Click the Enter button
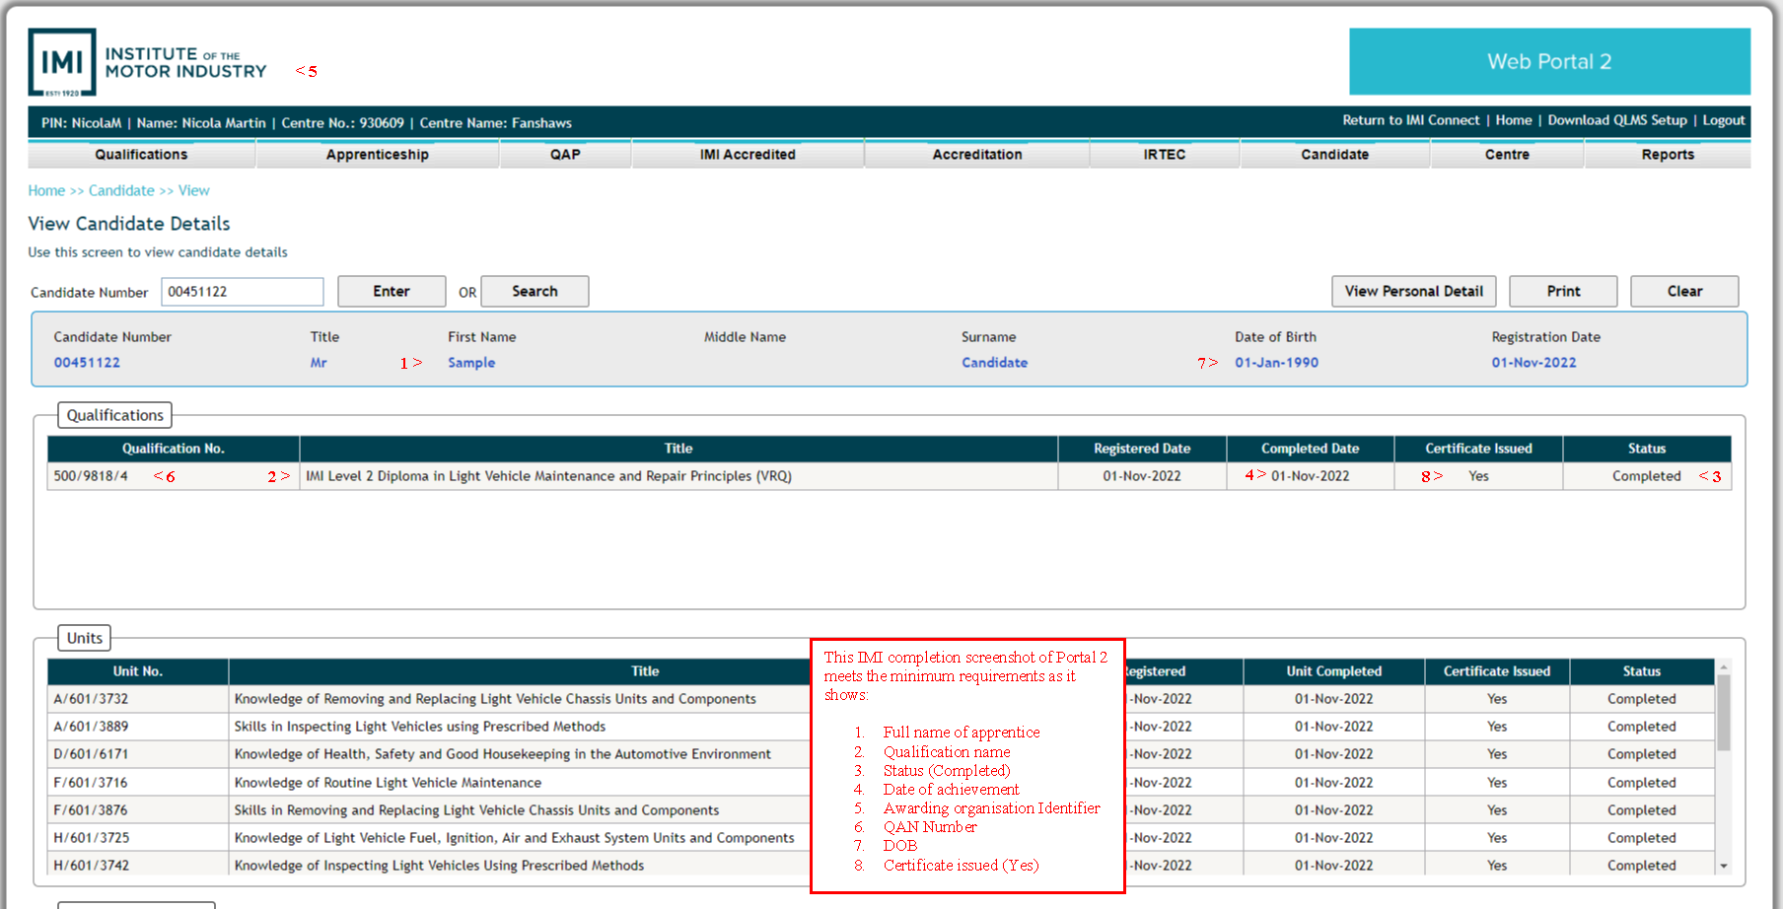The width and height of the screenshot is (1783, 909). [x=392, y=292]
